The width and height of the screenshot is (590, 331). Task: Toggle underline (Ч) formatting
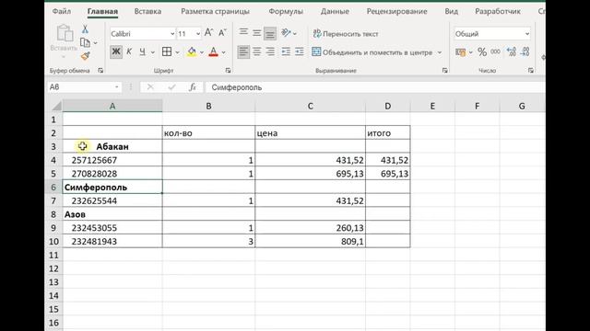coord(142,51)
